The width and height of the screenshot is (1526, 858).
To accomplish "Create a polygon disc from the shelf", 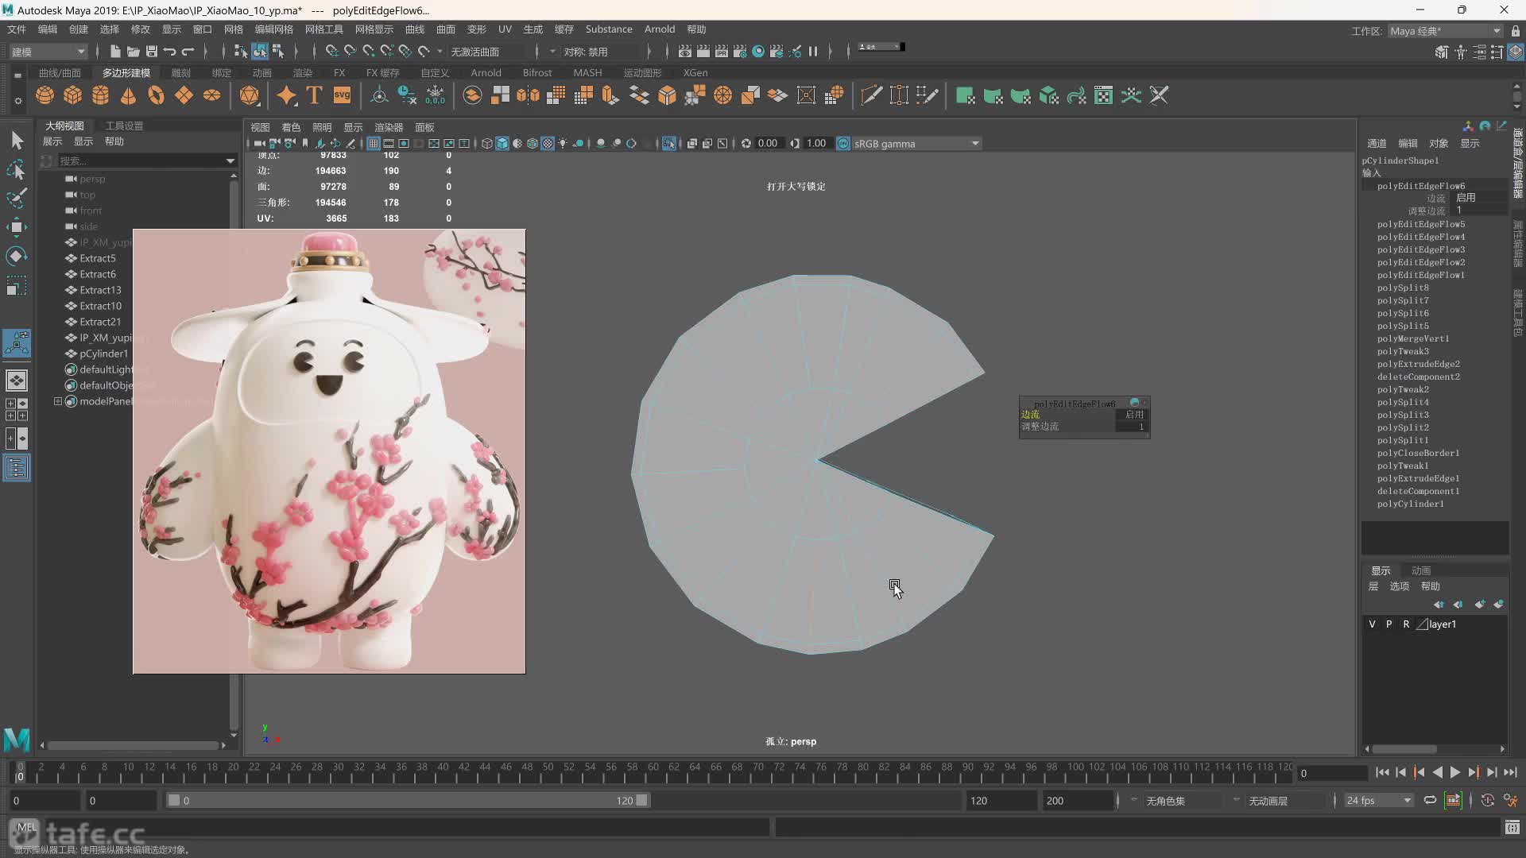I will (x=211, y=96).
